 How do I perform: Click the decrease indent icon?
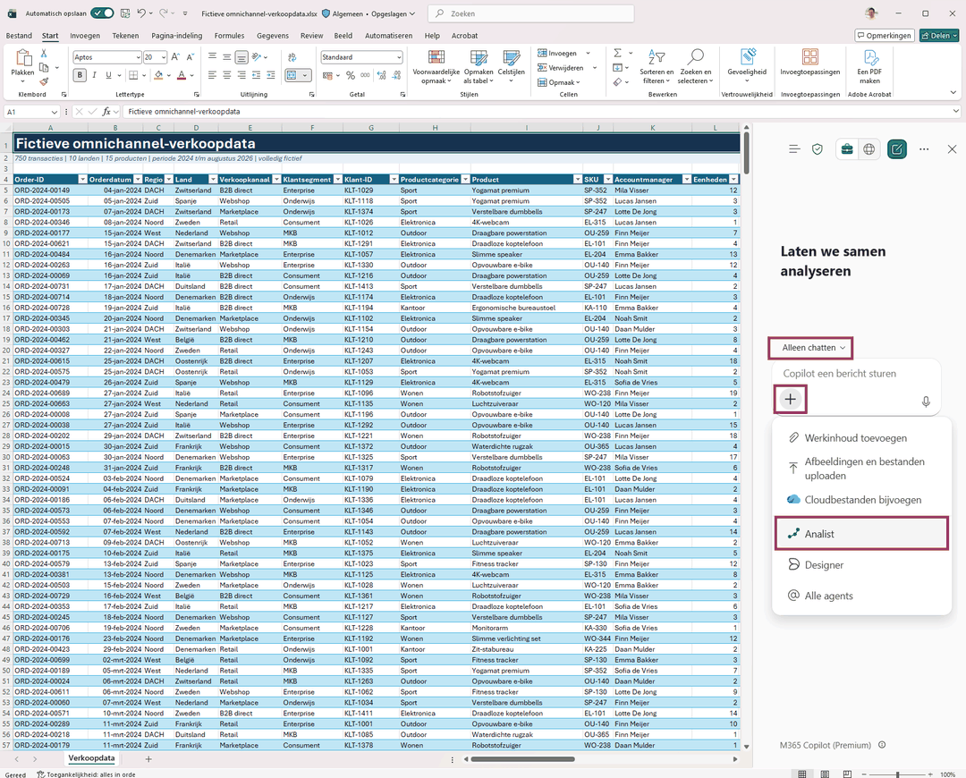tap(256, 75)
